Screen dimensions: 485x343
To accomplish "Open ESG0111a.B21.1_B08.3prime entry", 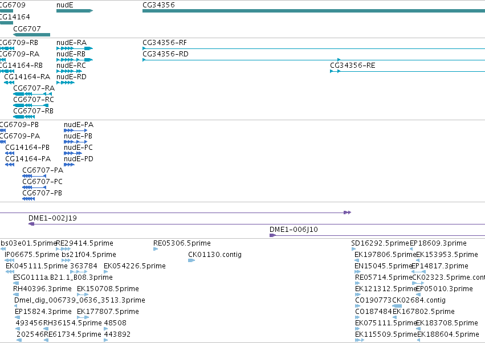I will pos(63,277).
